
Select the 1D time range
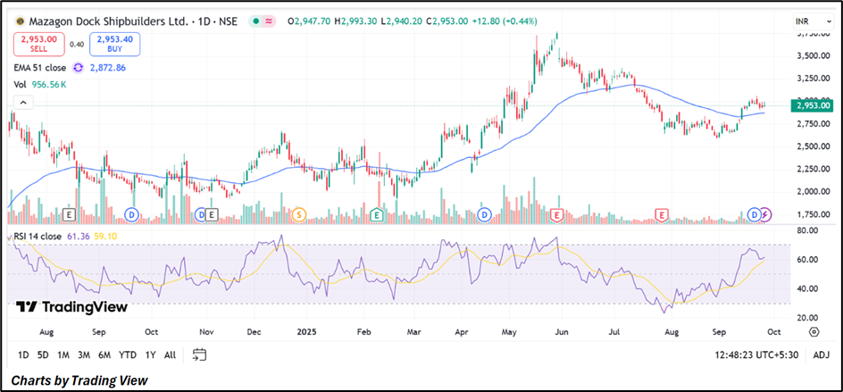point(23,354)
